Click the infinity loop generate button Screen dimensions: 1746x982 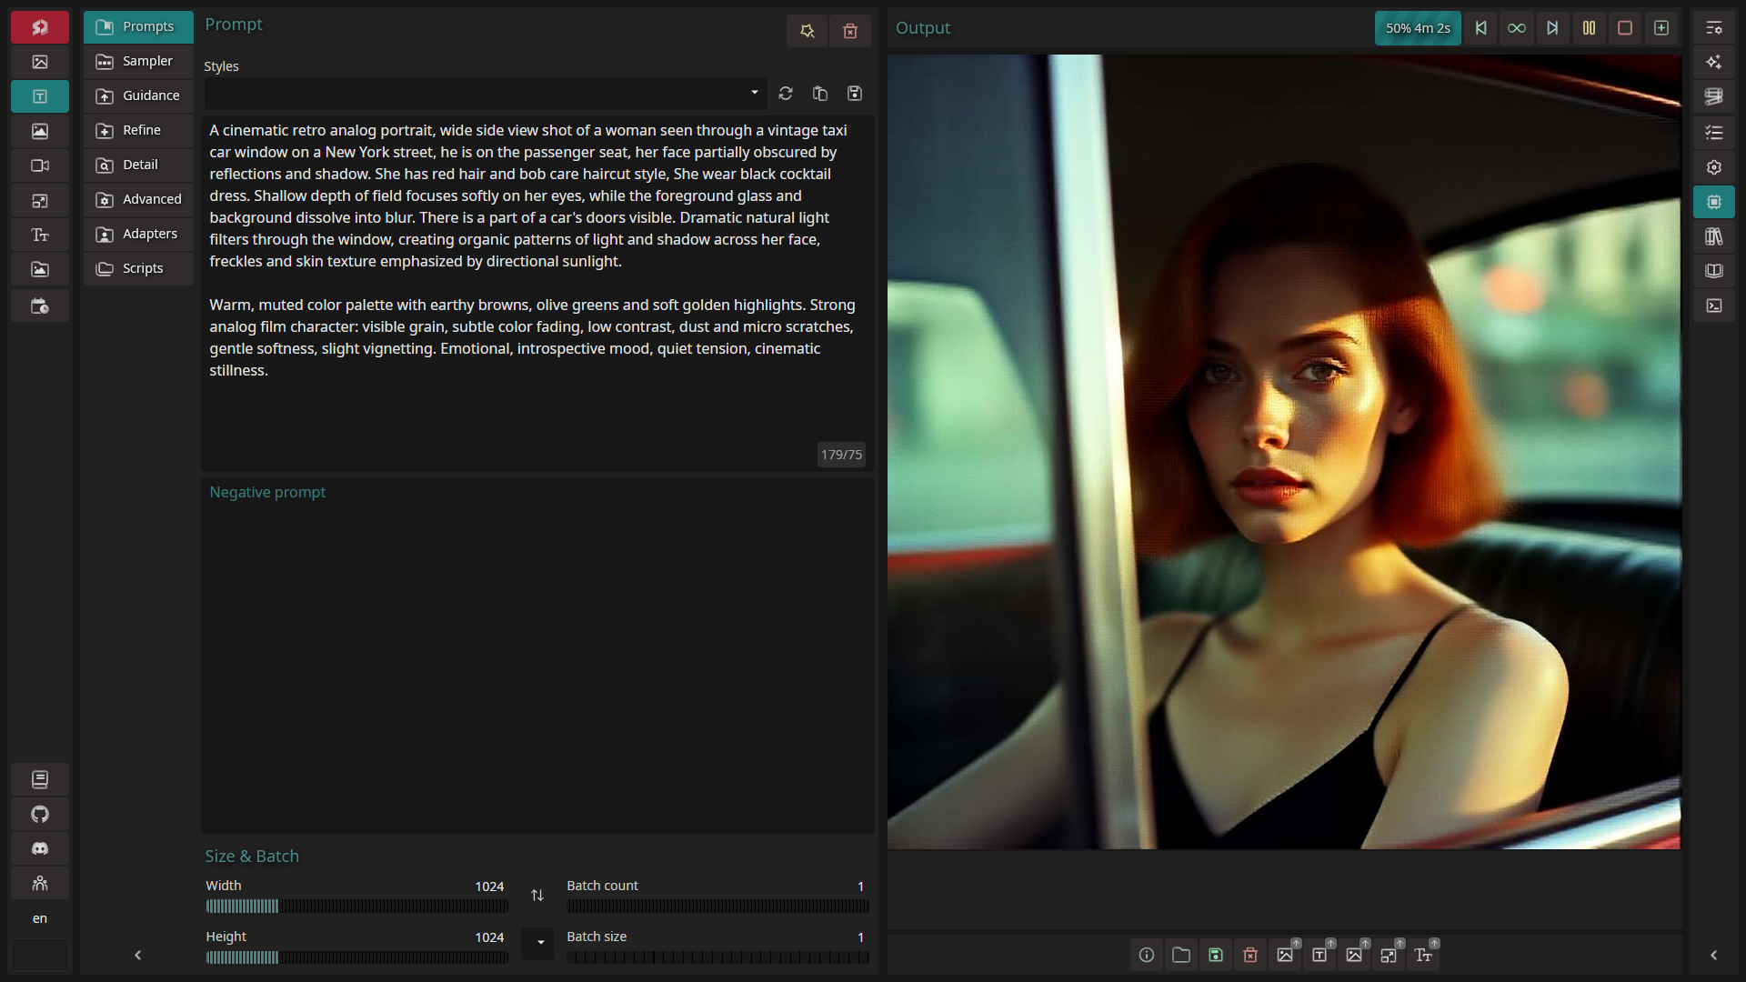1516,28
